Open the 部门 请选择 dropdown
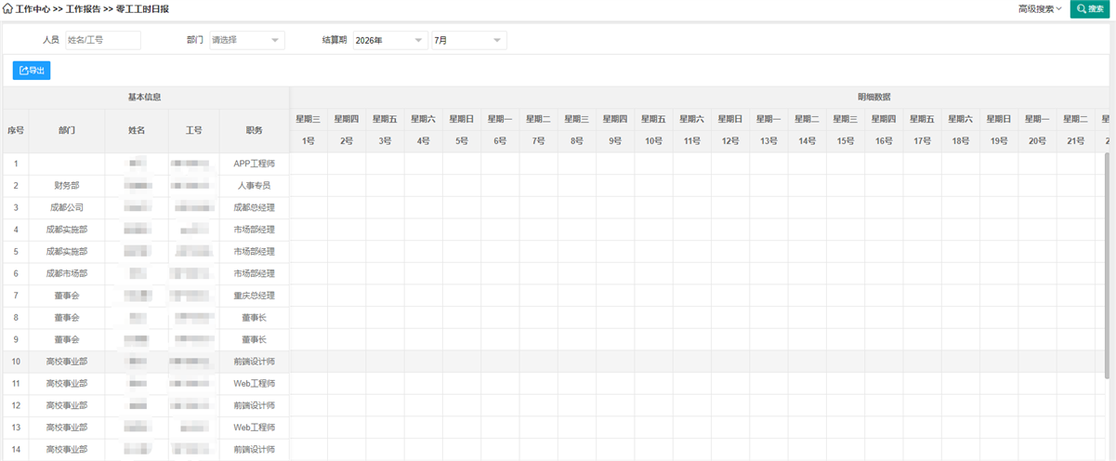This screenshot has width=1116, height=461. pyautogui.click(x=246, y=40)
